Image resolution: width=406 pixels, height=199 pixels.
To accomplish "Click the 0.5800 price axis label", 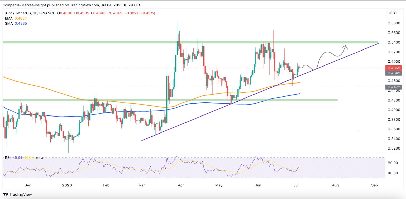I will point(394,23).
